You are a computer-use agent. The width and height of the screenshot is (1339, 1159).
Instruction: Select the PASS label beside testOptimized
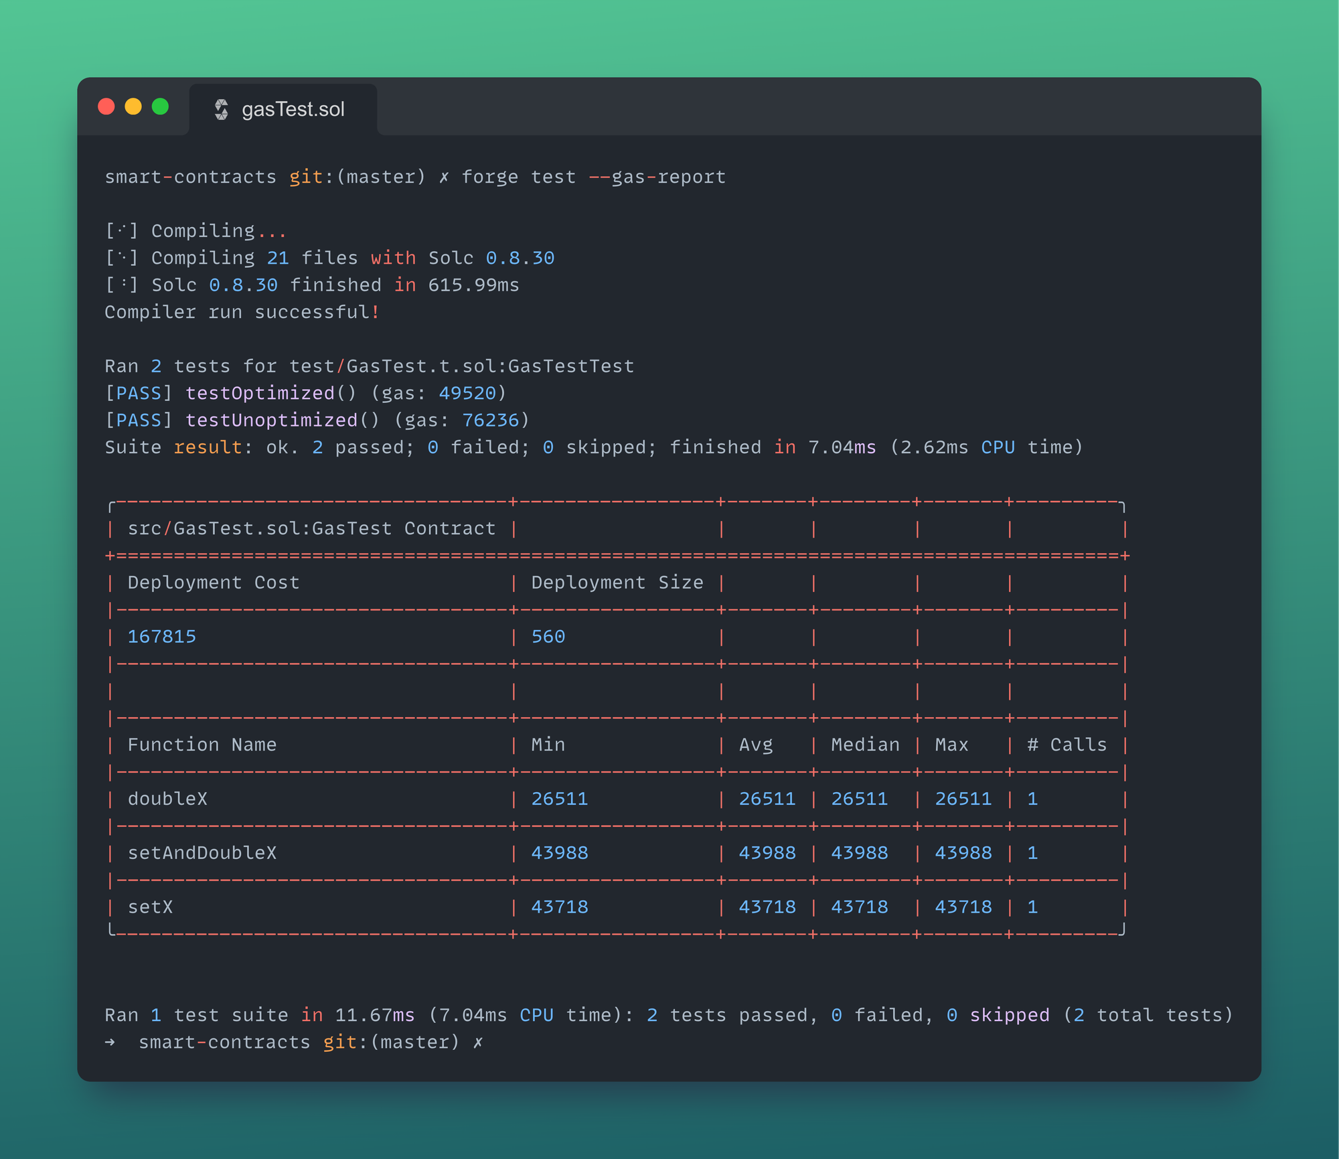tap(139, 393)
